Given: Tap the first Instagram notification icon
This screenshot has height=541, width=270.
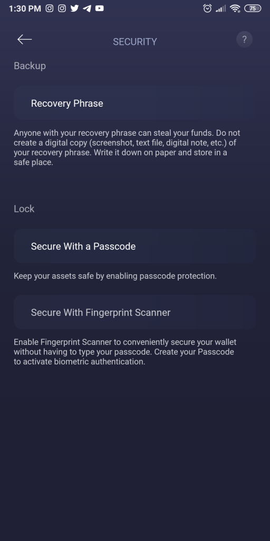Looking at the screenshot, I should coord(50,8).
